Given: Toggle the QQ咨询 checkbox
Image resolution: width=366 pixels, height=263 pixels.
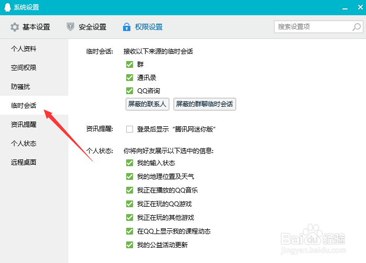Looking at the screenshot, I should (129, 90).
